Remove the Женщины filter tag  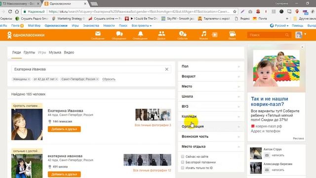(x=29, y=79)
